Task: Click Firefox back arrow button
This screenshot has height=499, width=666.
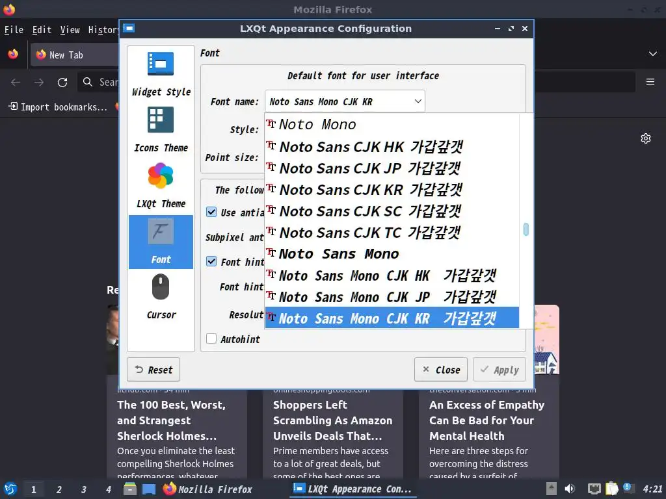Action: pyautogui.click(x=16, y=82)
